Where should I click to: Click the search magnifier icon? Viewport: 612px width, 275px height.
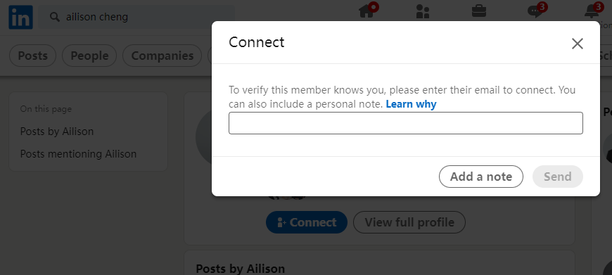[x=55, y=17]
